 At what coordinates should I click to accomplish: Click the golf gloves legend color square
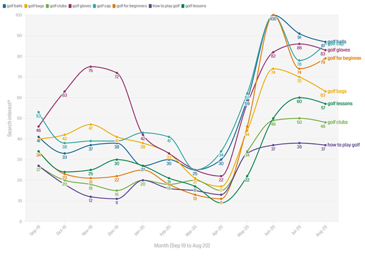point(70,6)
